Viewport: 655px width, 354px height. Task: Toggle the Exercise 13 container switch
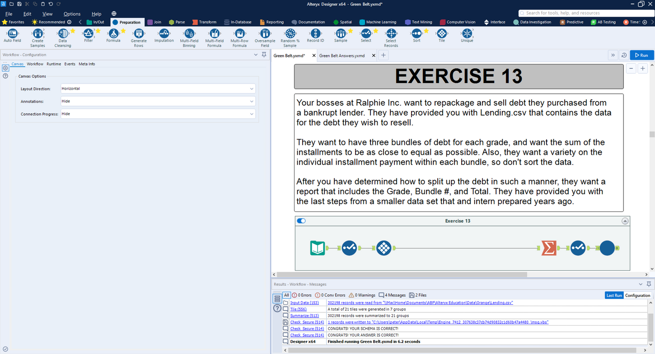[301, 221]
